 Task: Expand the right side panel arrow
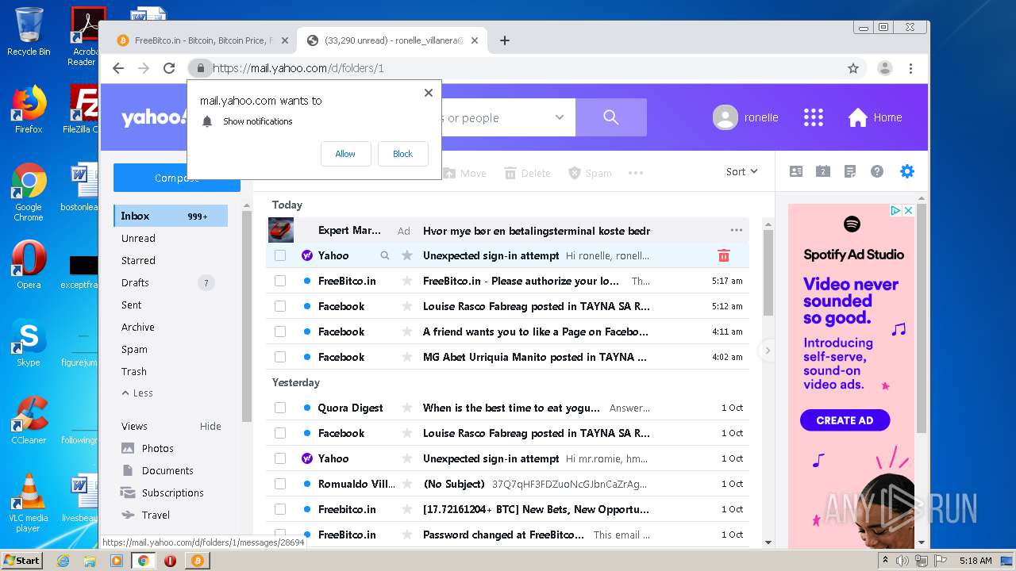point(767,350)
